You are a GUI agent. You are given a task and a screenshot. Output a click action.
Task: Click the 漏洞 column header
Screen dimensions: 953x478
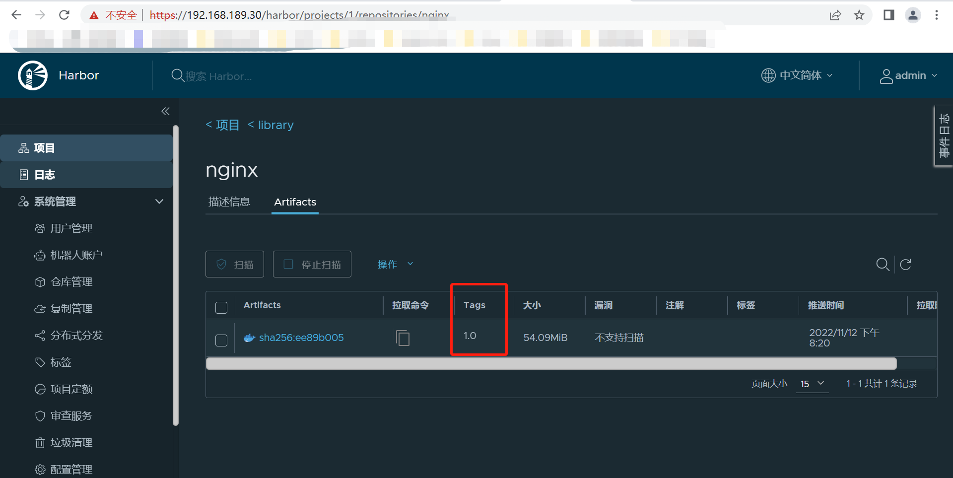click(x=604, y=305)
